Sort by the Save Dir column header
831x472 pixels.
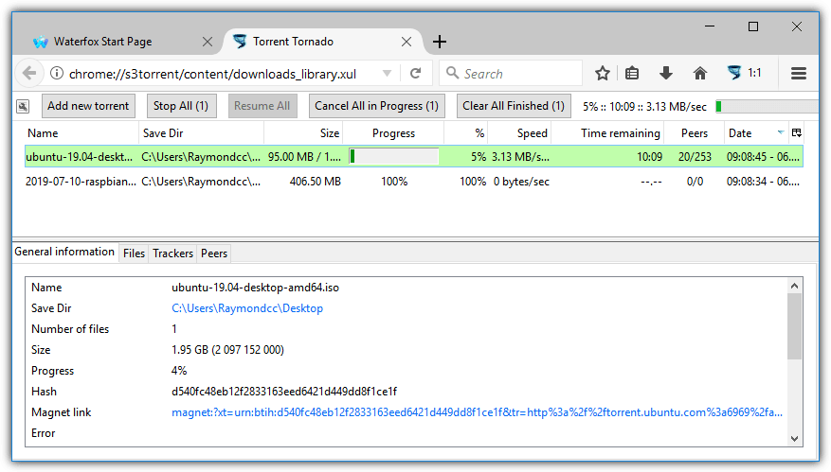point(202,133)
